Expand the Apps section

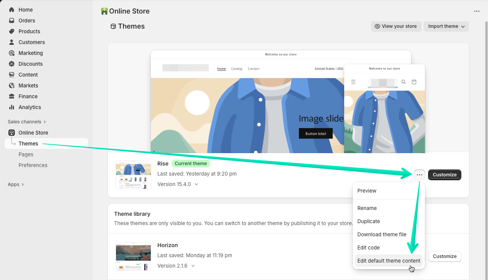pos(16,184)
